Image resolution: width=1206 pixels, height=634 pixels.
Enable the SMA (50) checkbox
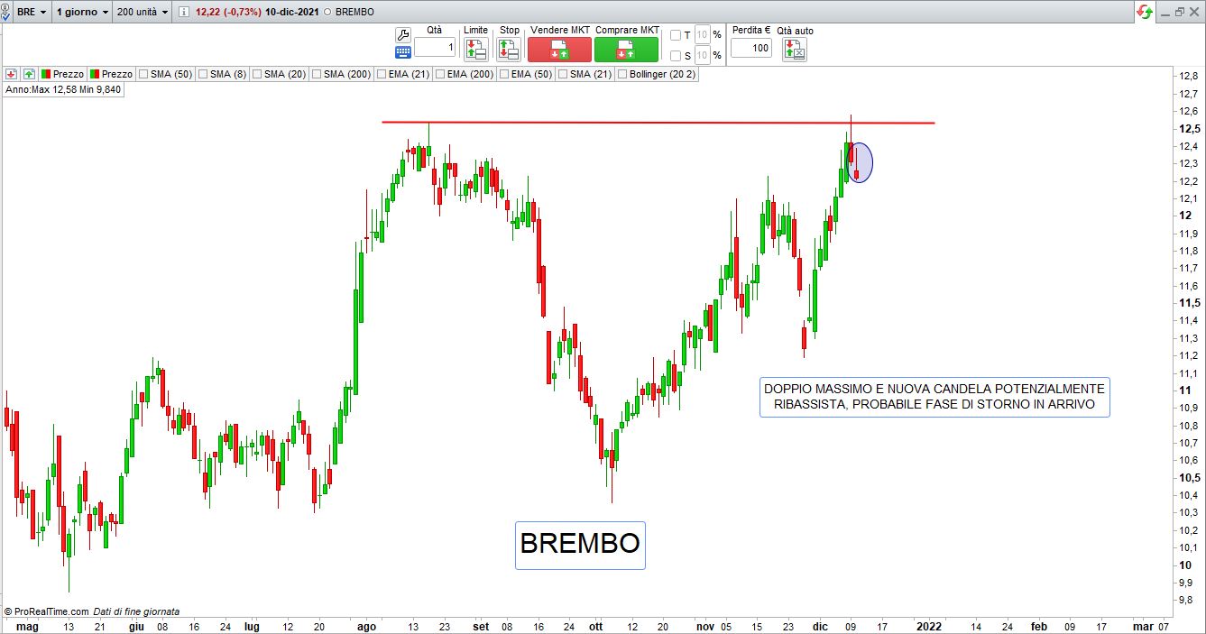(x=143, y=74)
